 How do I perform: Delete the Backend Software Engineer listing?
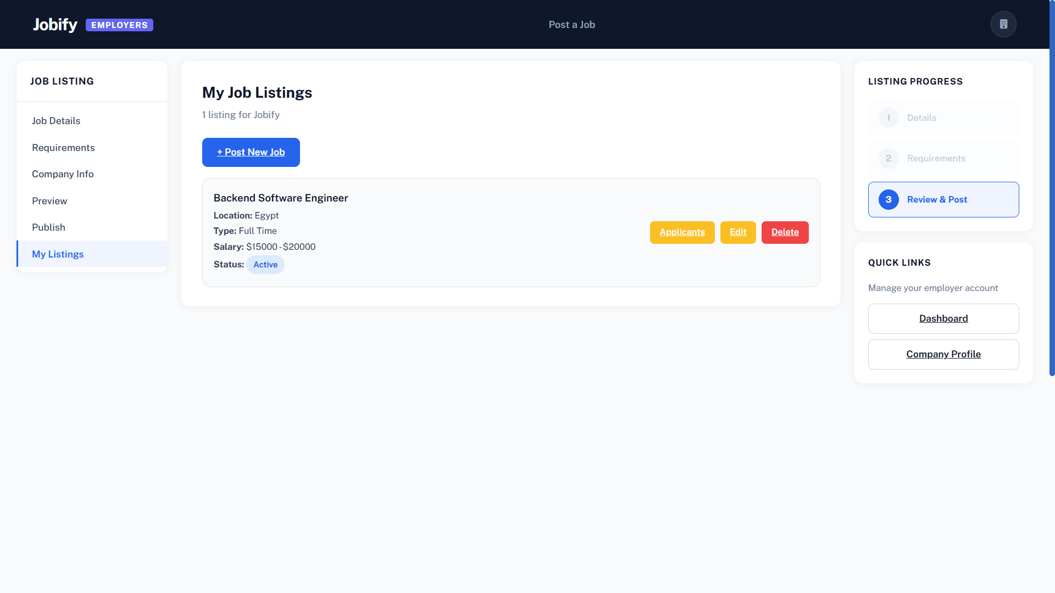click(x=785, y=232)
